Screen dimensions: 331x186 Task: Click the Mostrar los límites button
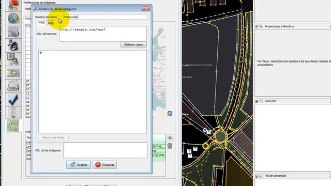tap(53, 137)
